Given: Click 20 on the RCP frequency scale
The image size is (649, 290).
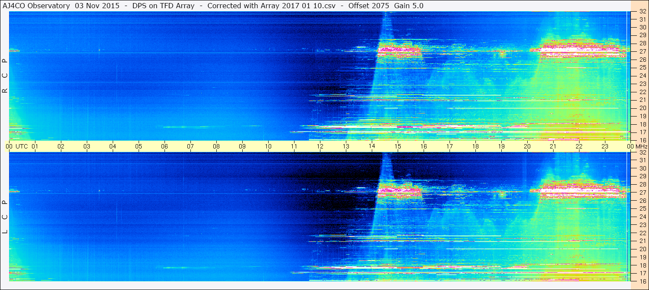Looking at the screenshot, I should pyautogui.click(x=642, y=108).
